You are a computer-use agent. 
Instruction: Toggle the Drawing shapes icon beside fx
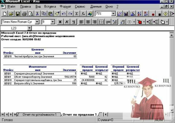tap(90, 14)
